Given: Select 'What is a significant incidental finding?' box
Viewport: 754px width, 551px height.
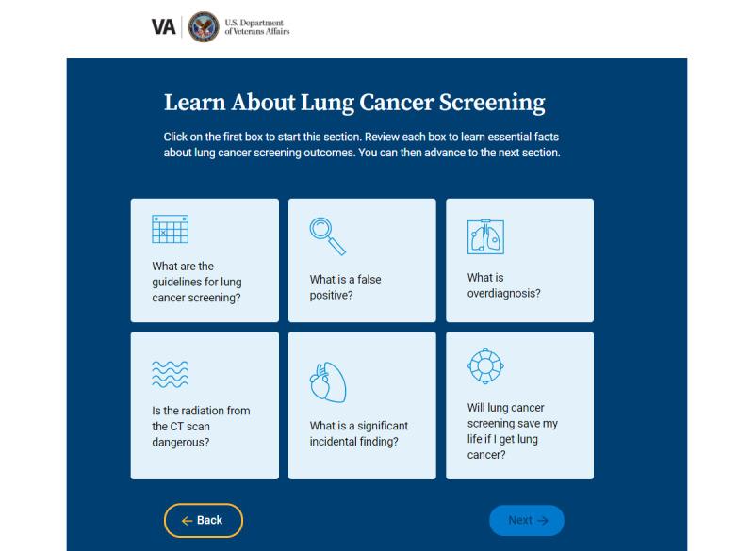Looking at the screenshot, I should (x=362, y=405).
